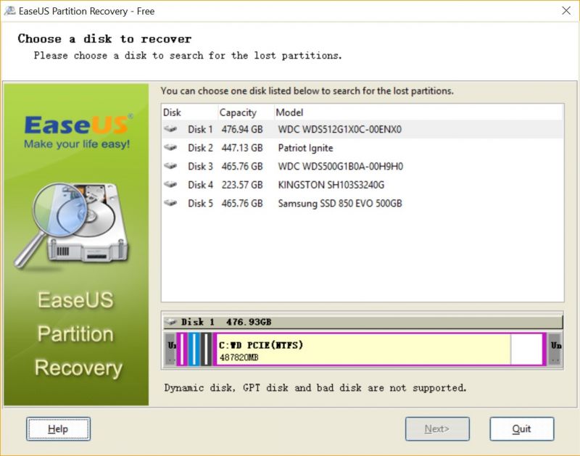Viewport: 580px width, 456px height.
Task: Sort by the Disk column header
Action: [190, 112]
